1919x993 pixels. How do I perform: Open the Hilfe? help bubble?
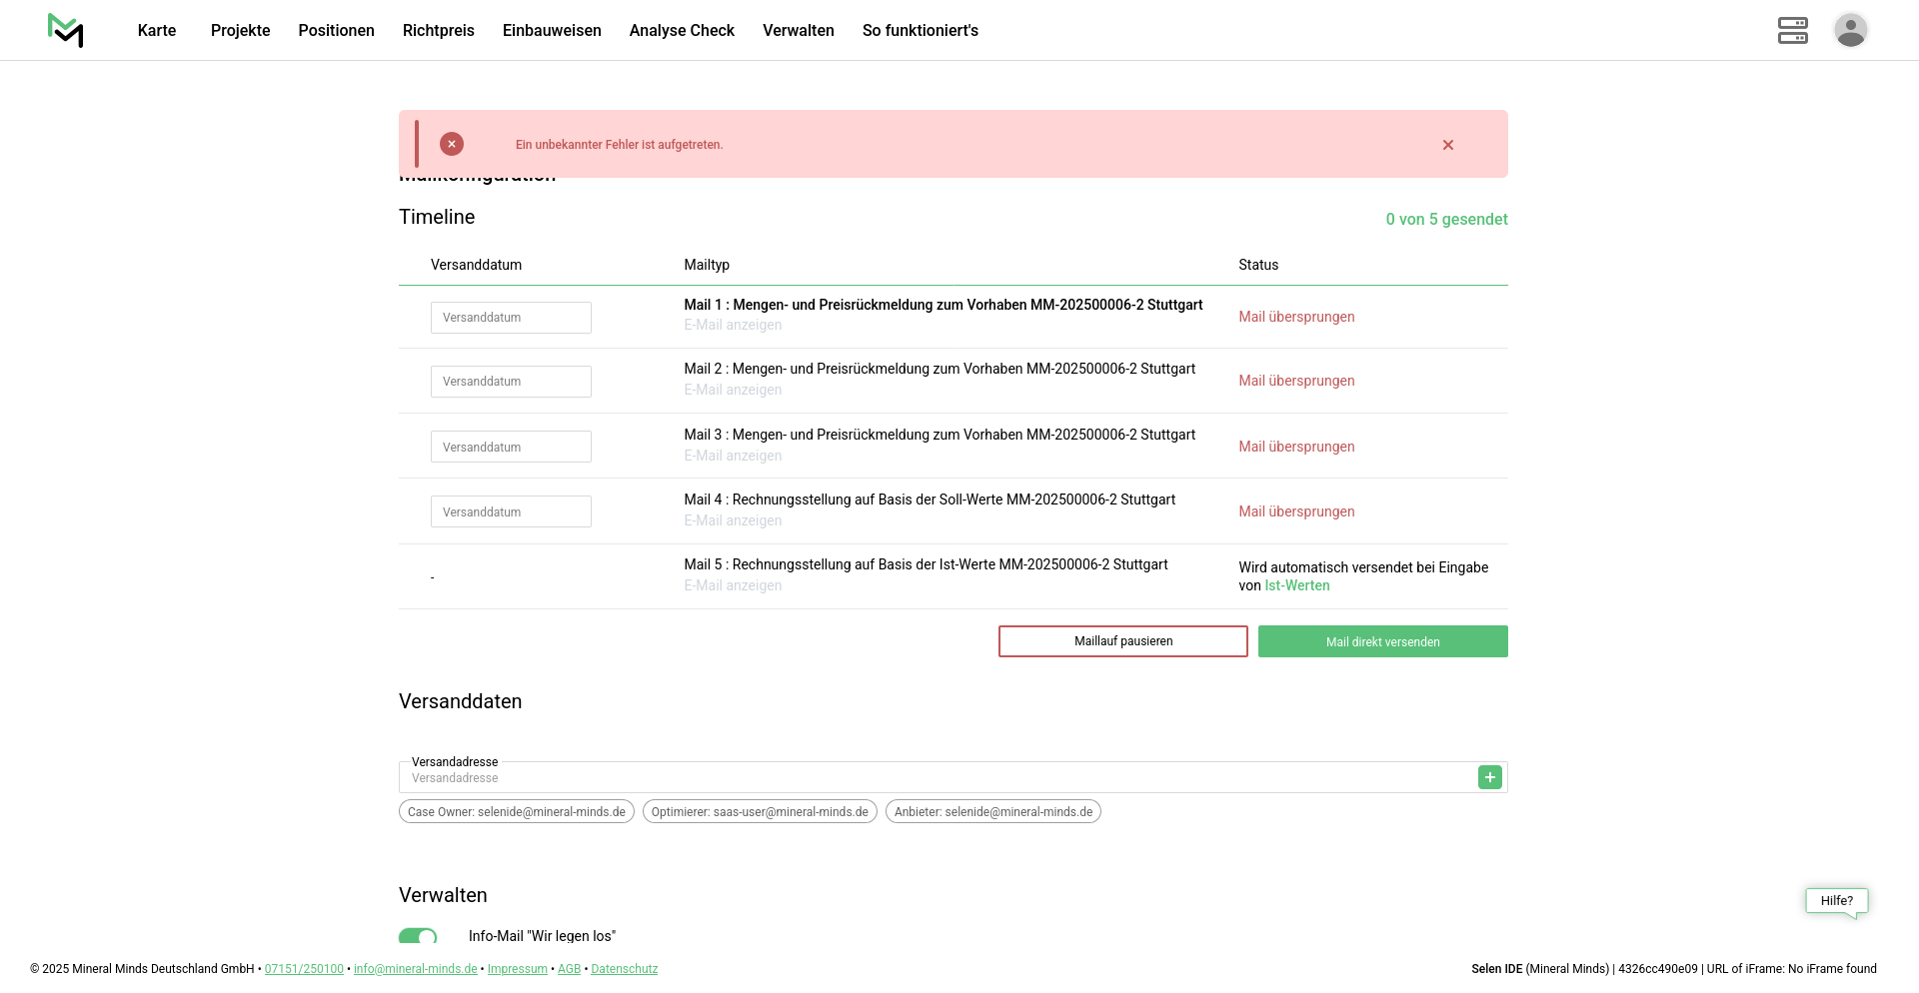pyautogui.click(x=1836, y=900)
